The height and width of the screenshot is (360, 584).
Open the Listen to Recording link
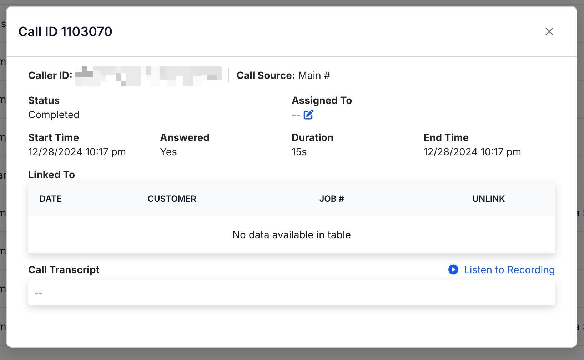pyautogui.click(x=509, y=270)
